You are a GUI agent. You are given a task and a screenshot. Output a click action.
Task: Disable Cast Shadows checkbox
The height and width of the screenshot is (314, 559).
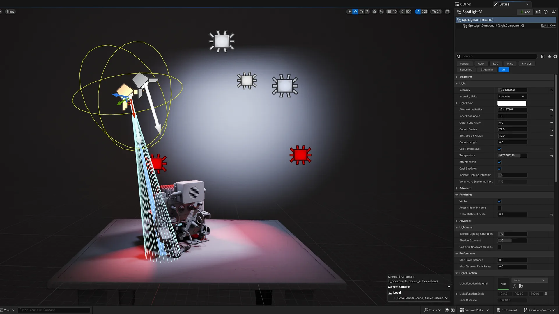pyautogui.click(x=499, y=169)
